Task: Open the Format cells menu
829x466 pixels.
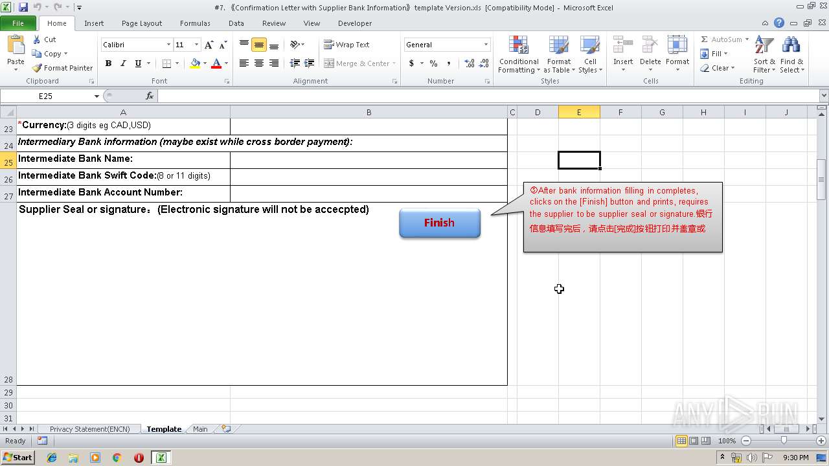Action: point(677,54)
